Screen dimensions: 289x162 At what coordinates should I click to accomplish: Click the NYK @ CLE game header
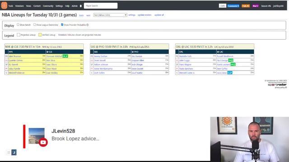click(44, 47)
